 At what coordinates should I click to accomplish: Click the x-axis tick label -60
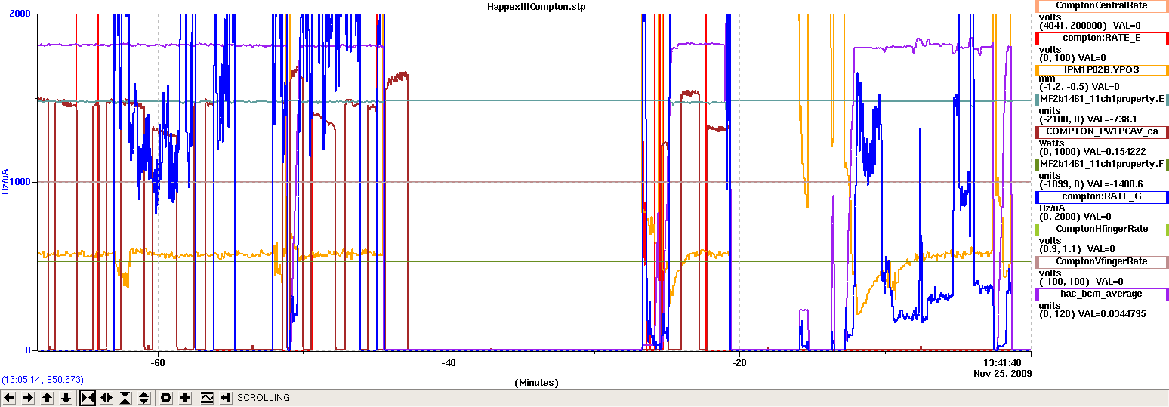click(158, 363)
